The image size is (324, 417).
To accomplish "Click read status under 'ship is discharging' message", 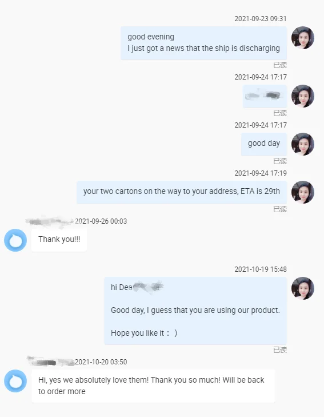I will click(x=280, y=65).
